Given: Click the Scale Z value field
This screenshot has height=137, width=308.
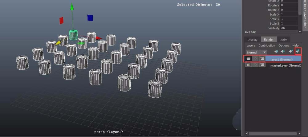Looking at the screenshot, I should click(x=289, y=23).
